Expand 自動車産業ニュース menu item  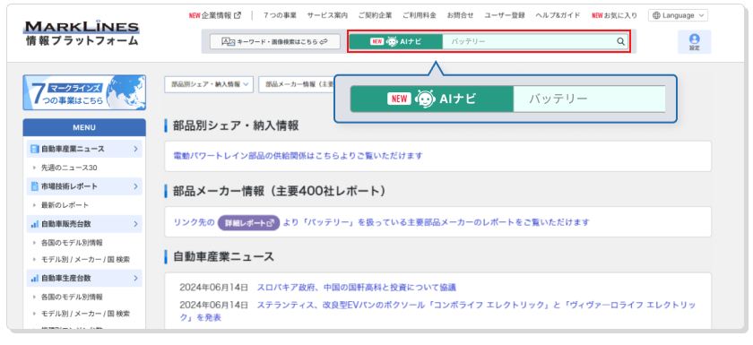84,149
